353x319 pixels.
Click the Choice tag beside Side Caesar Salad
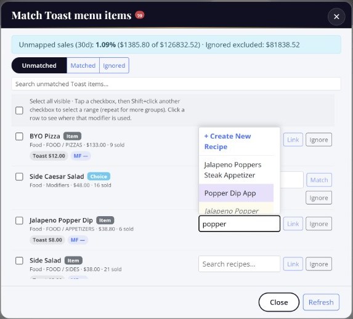click(99, 177)
